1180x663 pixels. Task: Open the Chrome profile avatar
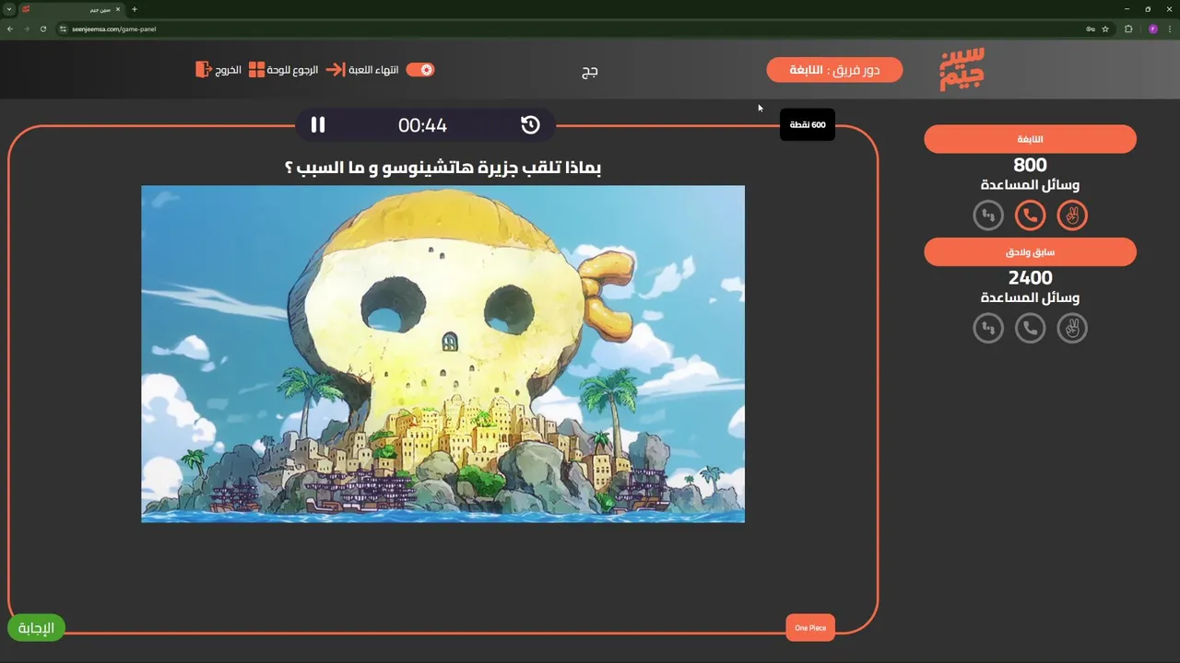1152,29
